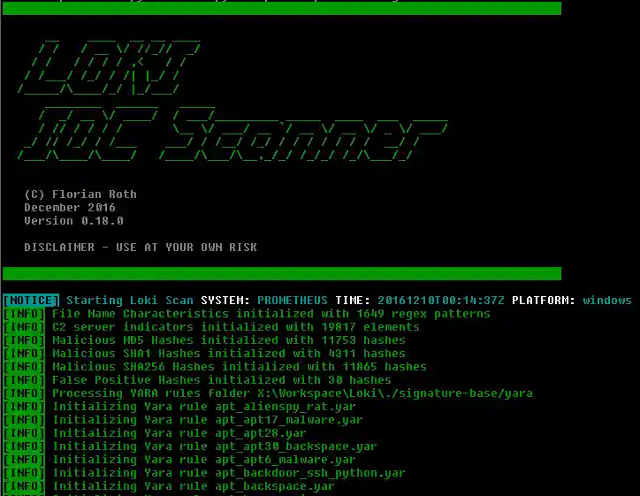This screenshot has height=496, width=640.
Task: Click the IOC Scanner ASCII banner
Action: (232, 134)
